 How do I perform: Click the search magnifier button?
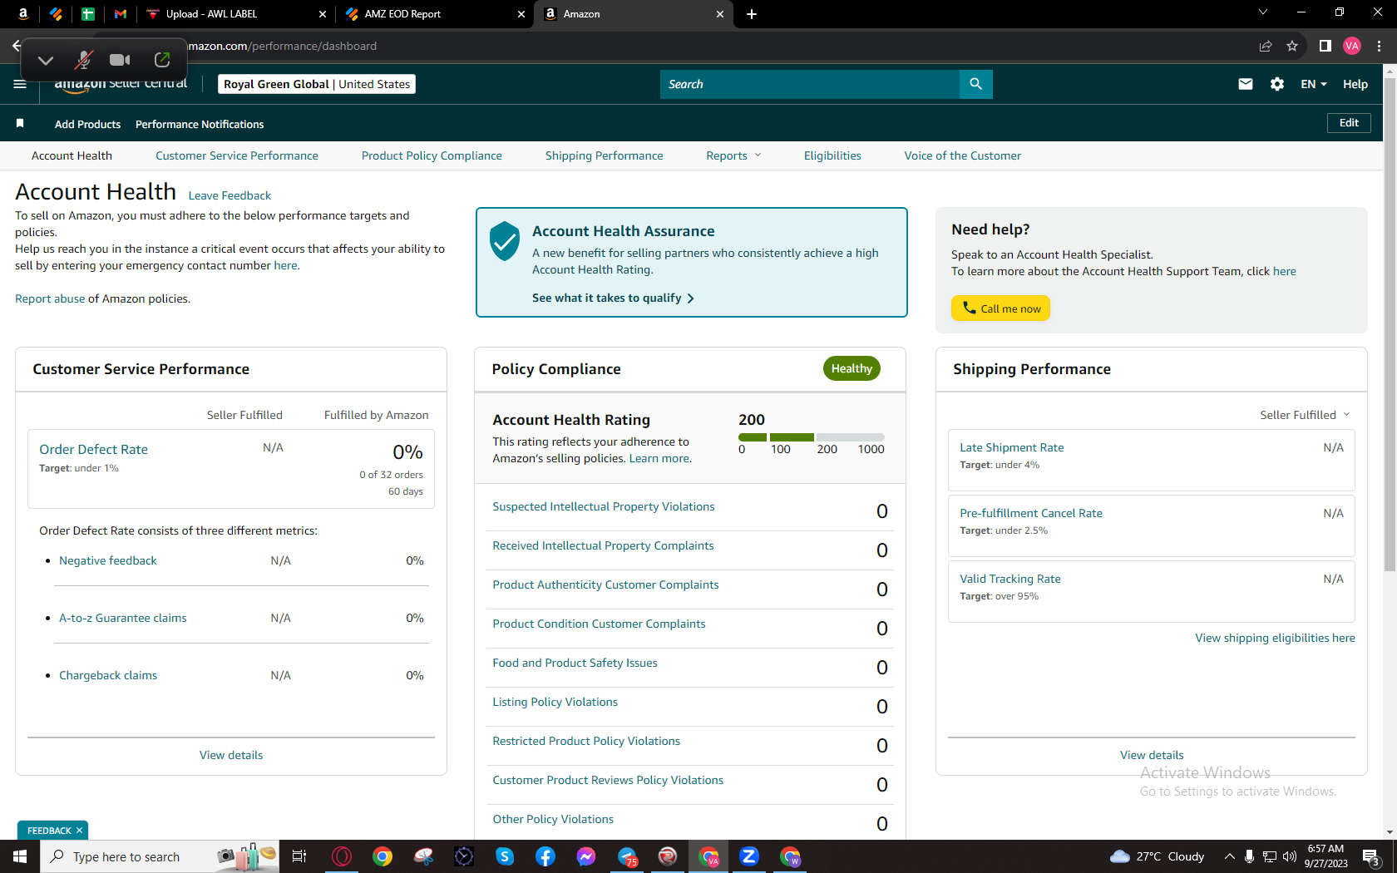point(976,84)
